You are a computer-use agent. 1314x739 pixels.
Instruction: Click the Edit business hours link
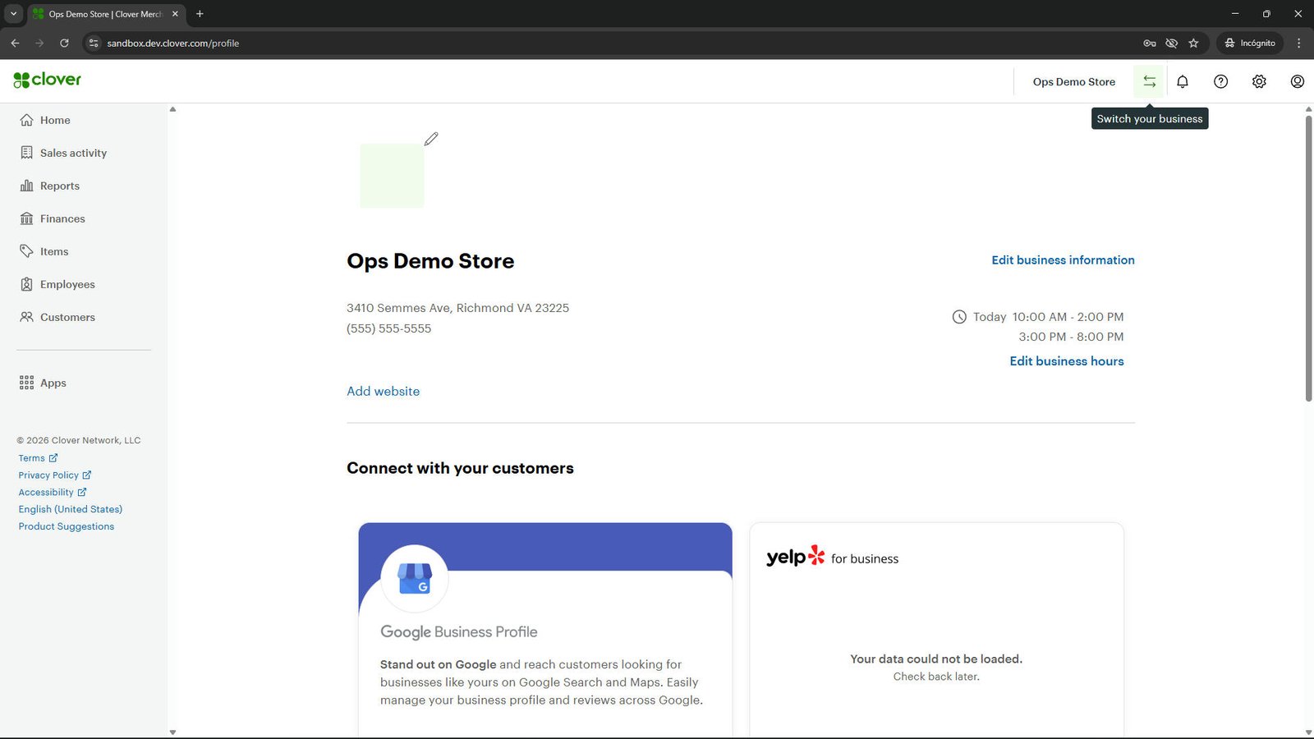[1067, 361]
